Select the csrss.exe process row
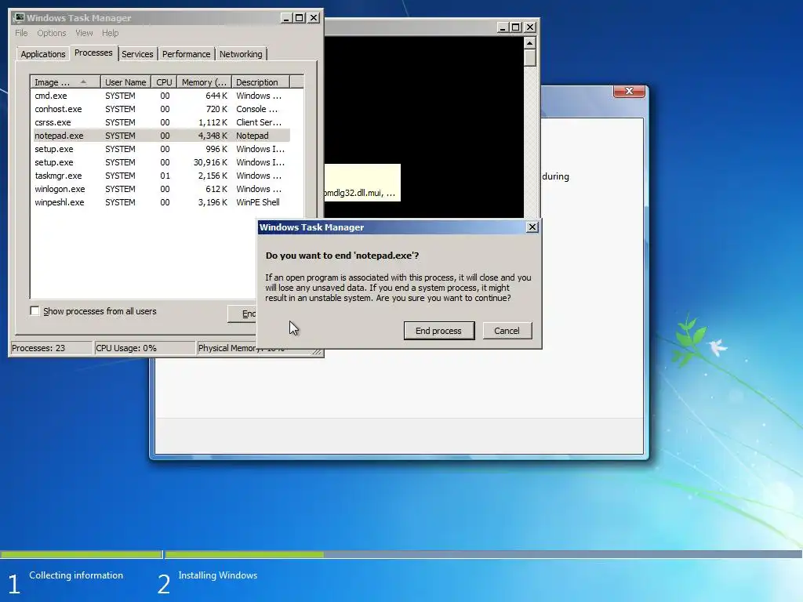Viewport: 803px width, 602px height. [x=162, y=122]
